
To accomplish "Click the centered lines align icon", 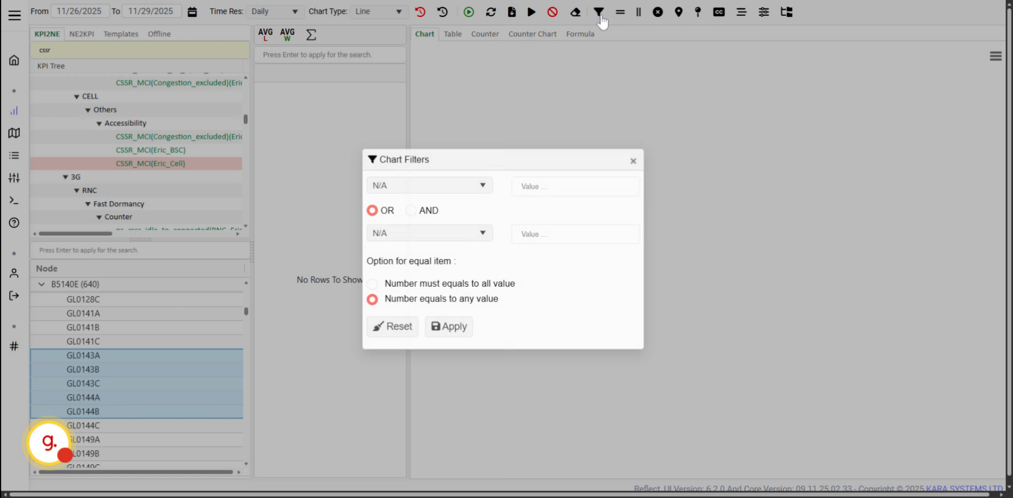I will point(741,12).
